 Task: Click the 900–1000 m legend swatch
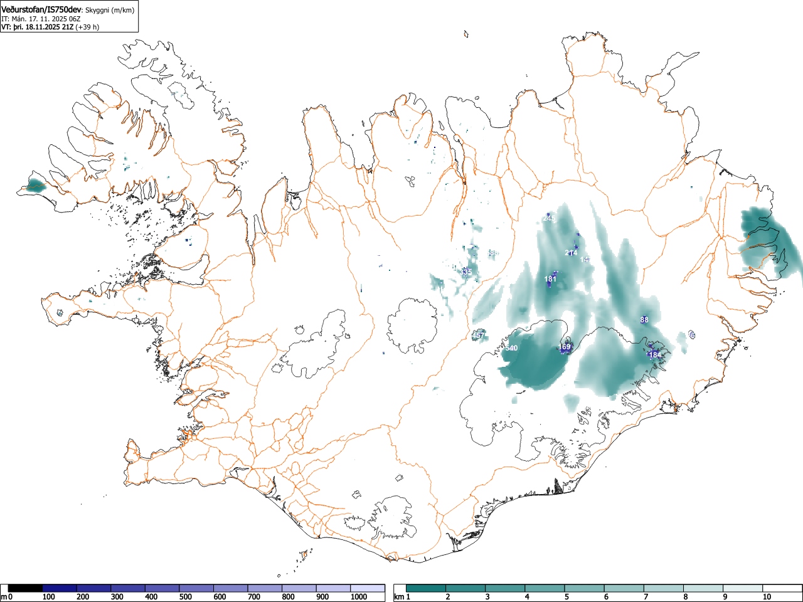tap(333, 588)
